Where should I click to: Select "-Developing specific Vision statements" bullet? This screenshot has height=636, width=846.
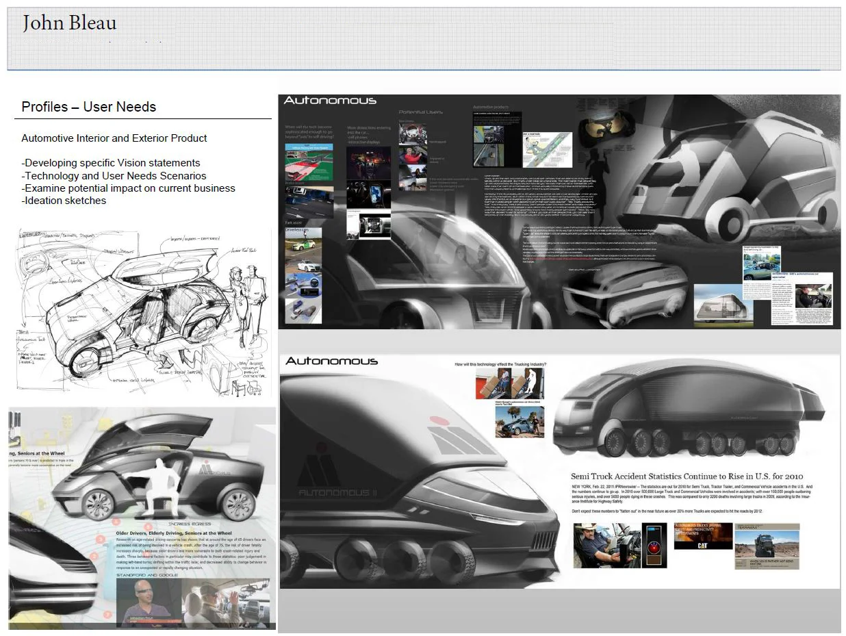click(x=111, y=163)
